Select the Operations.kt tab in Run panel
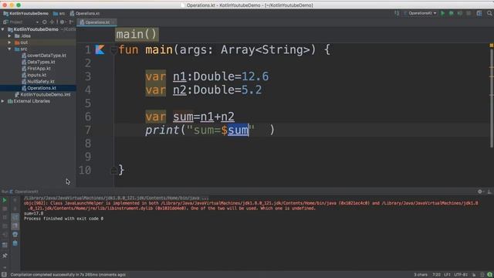This screenshot has height=278, width=494. coord(24,192)
